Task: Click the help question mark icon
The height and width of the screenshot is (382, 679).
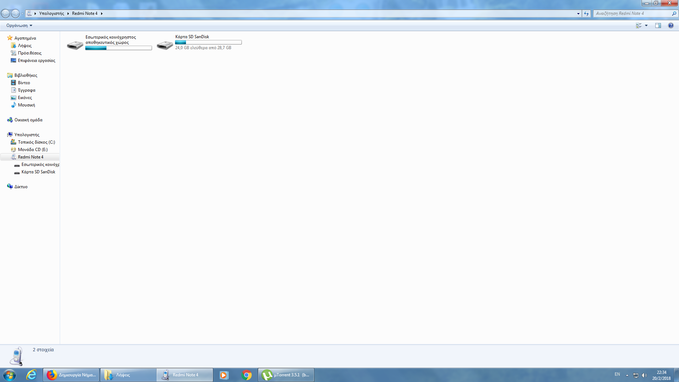Action: [671, 25]
